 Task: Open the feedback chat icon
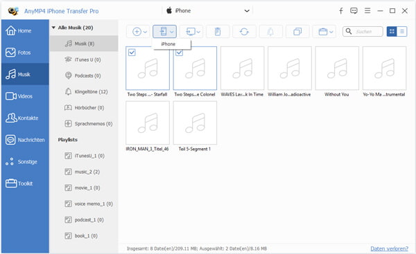click(x=354, y=10)
